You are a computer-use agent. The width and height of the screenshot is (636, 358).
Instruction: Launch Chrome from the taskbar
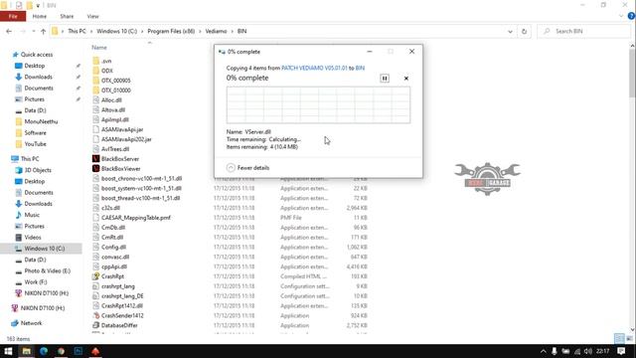coord(61,351)
